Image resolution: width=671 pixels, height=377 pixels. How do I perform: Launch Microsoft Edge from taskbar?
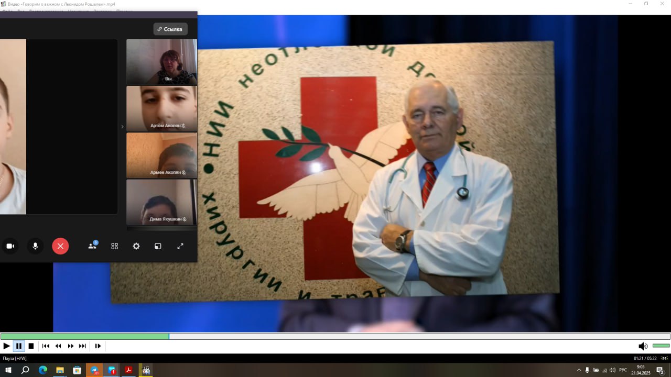[x=42, y=370]
